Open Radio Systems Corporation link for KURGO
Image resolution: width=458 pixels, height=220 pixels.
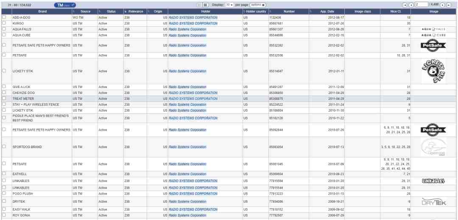[x=193, y=23]
